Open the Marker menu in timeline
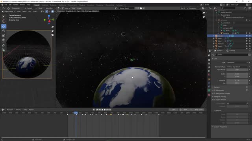Image resolution: width=252 pixels, height=141 pixels. tap(31, 110)
